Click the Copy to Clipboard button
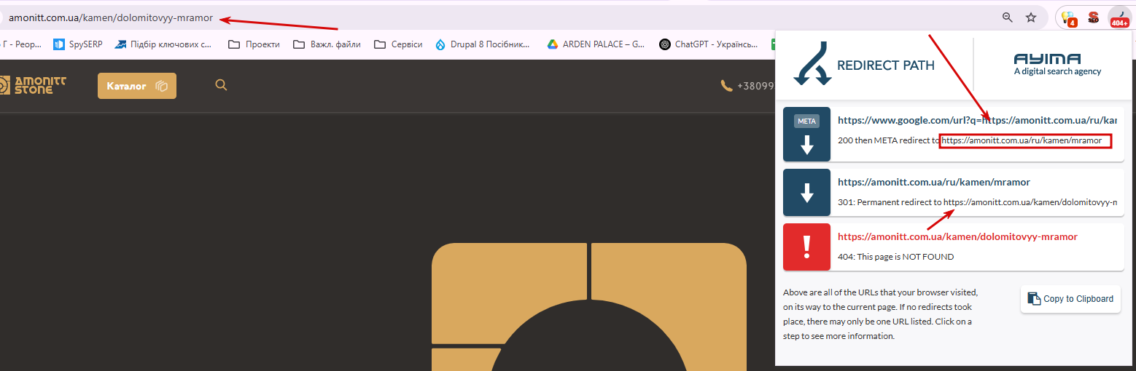Screen dimensions: 1136x371 point(1070,299)
